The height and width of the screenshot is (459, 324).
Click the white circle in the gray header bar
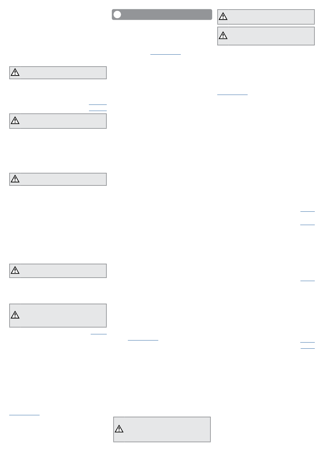[117, 14]
